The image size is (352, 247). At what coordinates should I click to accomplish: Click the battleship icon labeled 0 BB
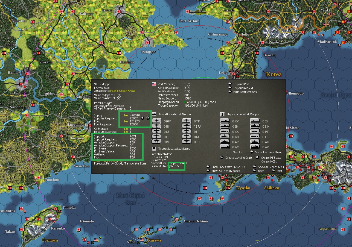(225, 126)
